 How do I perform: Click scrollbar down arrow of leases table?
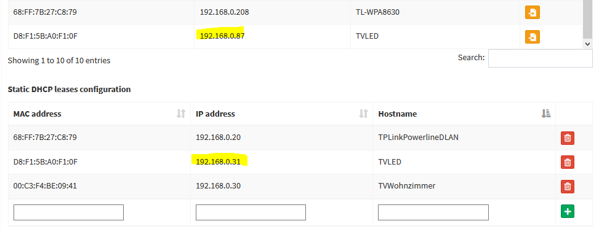click(x=588, y=44)
